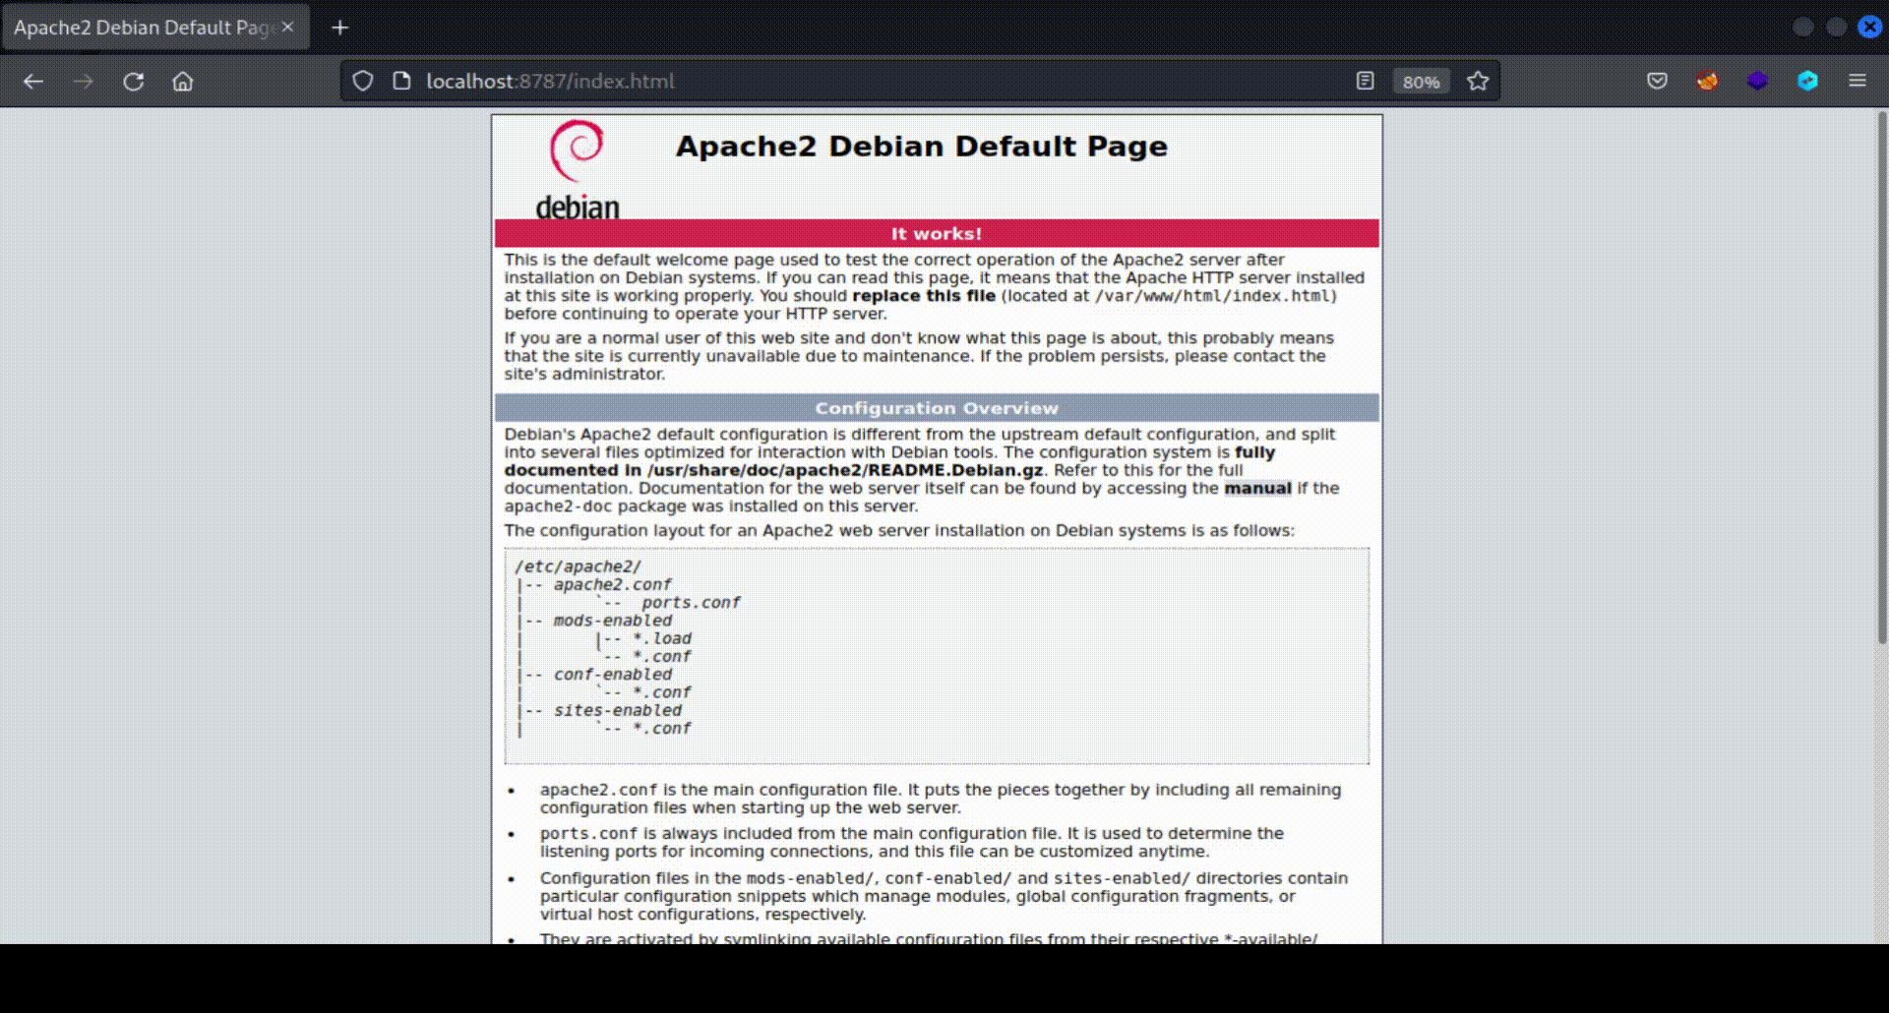1889x1013 pixels.
Task: Open the manual documentation link
Action: coord(1257,489)
